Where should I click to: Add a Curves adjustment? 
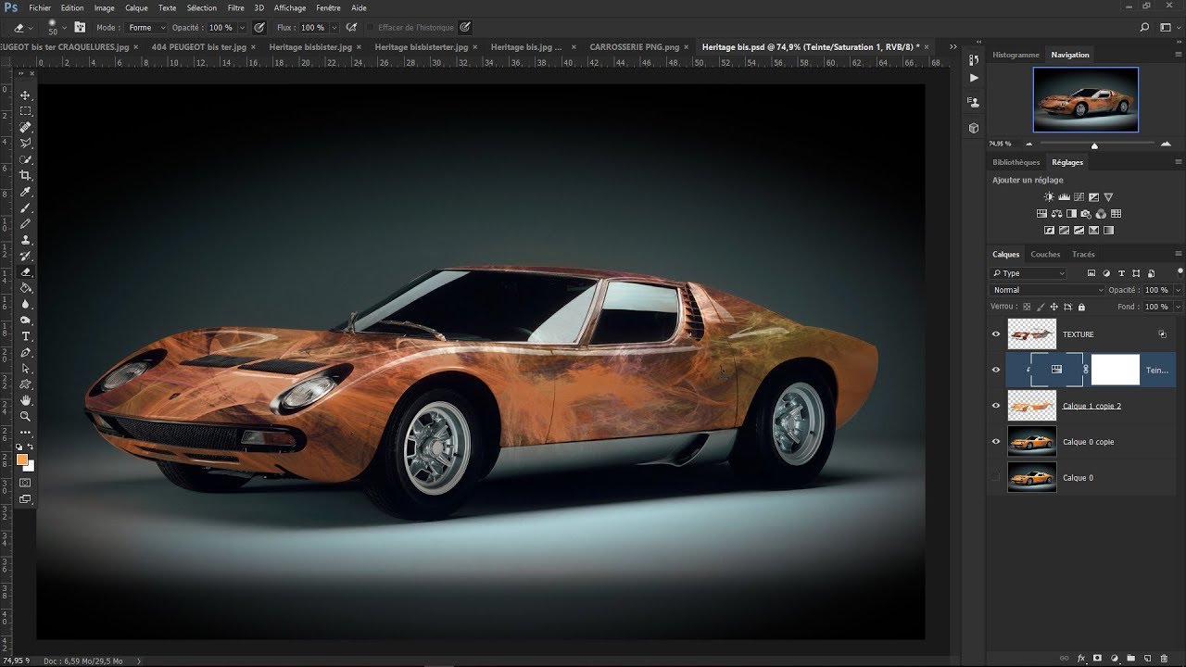click(1079, 196)
